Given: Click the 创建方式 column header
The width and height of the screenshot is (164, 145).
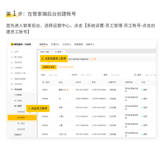Looking at the screenshot, I should (x=112, y=82).
